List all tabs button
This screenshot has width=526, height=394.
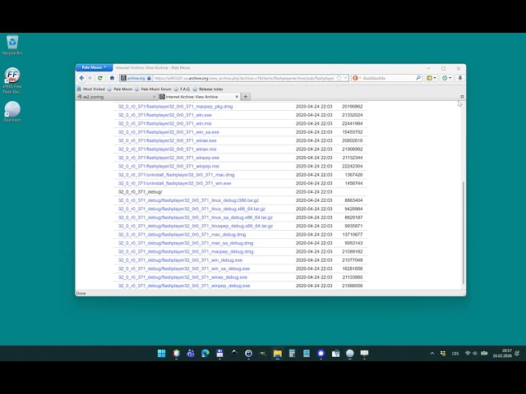point(462,97)
